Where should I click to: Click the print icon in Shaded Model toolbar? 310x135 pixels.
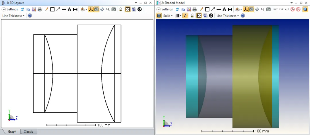[x=194, y=9]
